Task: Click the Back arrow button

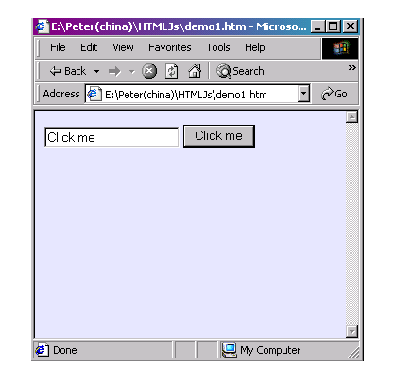Action: click(x=67, y=71)
